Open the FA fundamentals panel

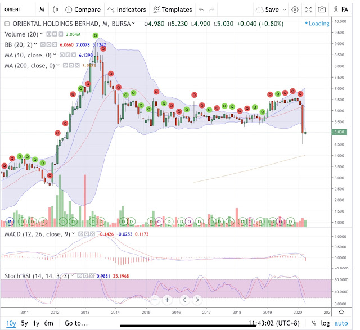click(341, 10)
